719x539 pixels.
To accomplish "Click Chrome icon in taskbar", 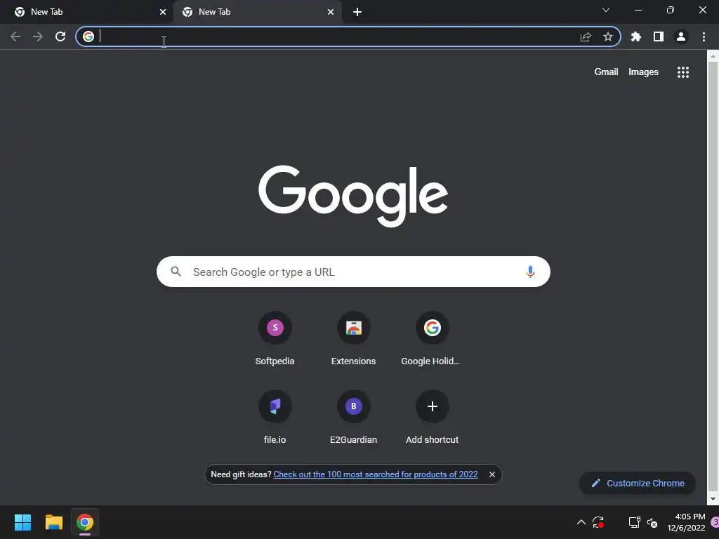I will (85, 522).
